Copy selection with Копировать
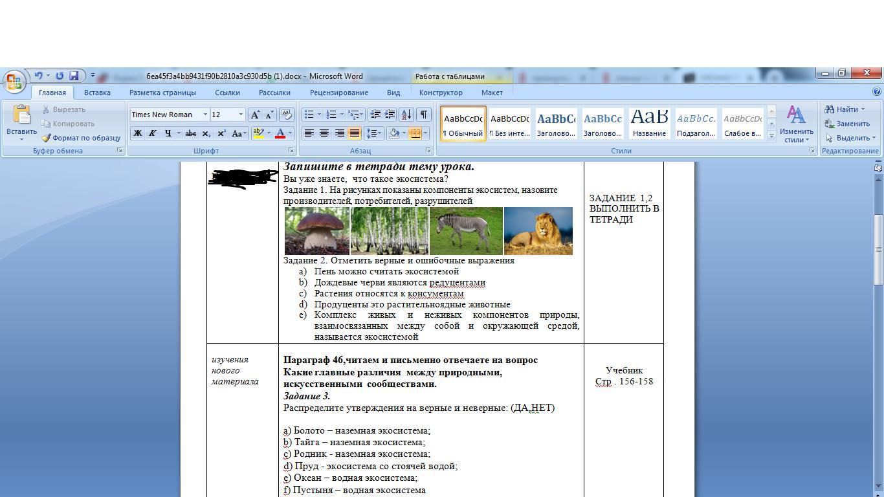Screen dimensions: 884x497 [68, 124]
